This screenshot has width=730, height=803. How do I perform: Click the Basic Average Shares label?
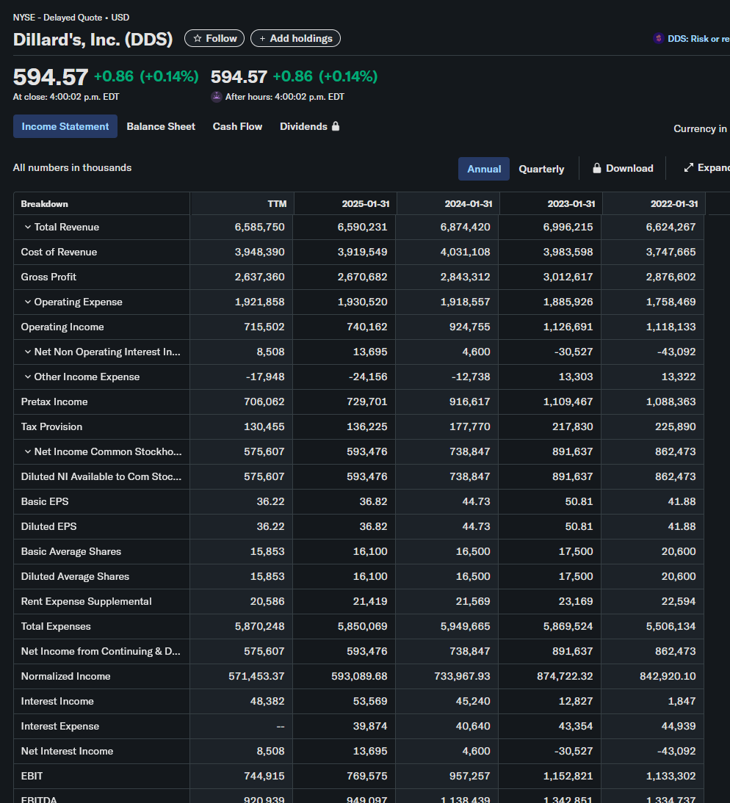coord(71,551)
